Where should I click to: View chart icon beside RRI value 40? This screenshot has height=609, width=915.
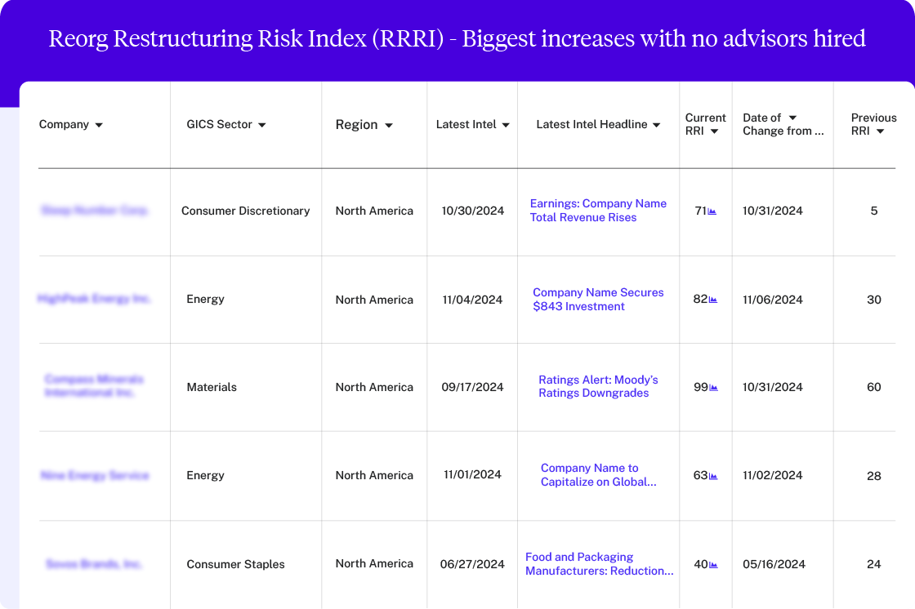click(713, 564)
